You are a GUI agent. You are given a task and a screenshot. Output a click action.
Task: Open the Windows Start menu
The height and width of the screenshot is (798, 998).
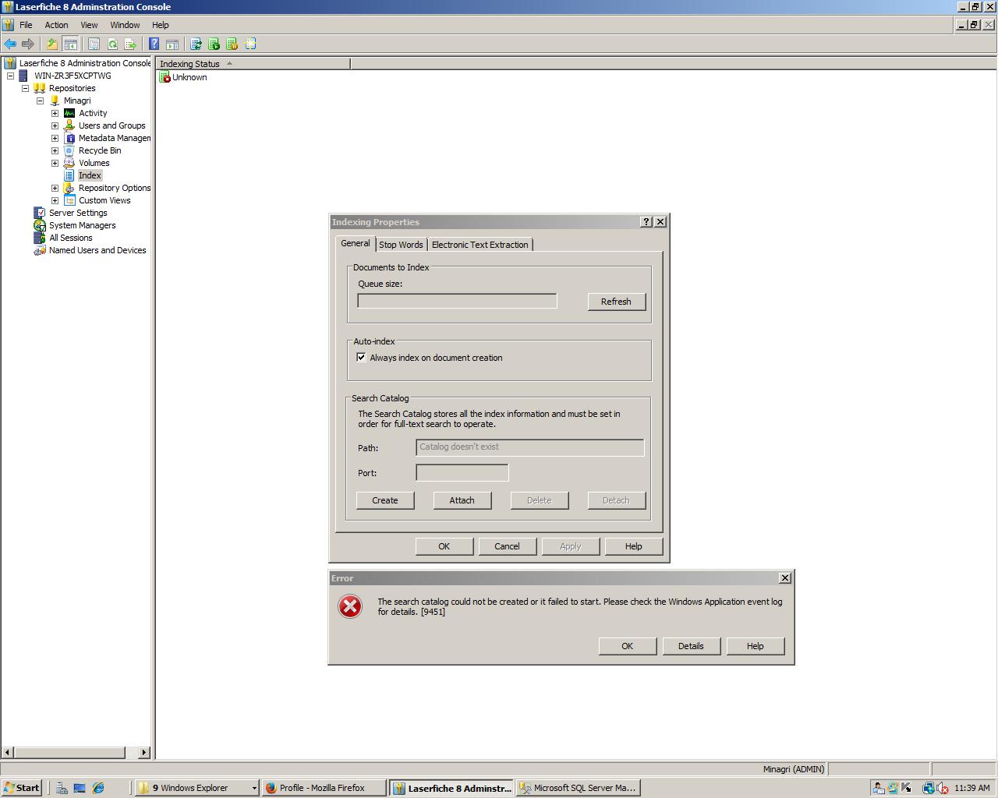[x=21, y=788]
